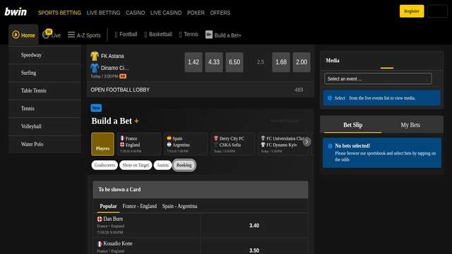
Task: Select Water Polo in the sidebar
Action: tap(45, 144)
